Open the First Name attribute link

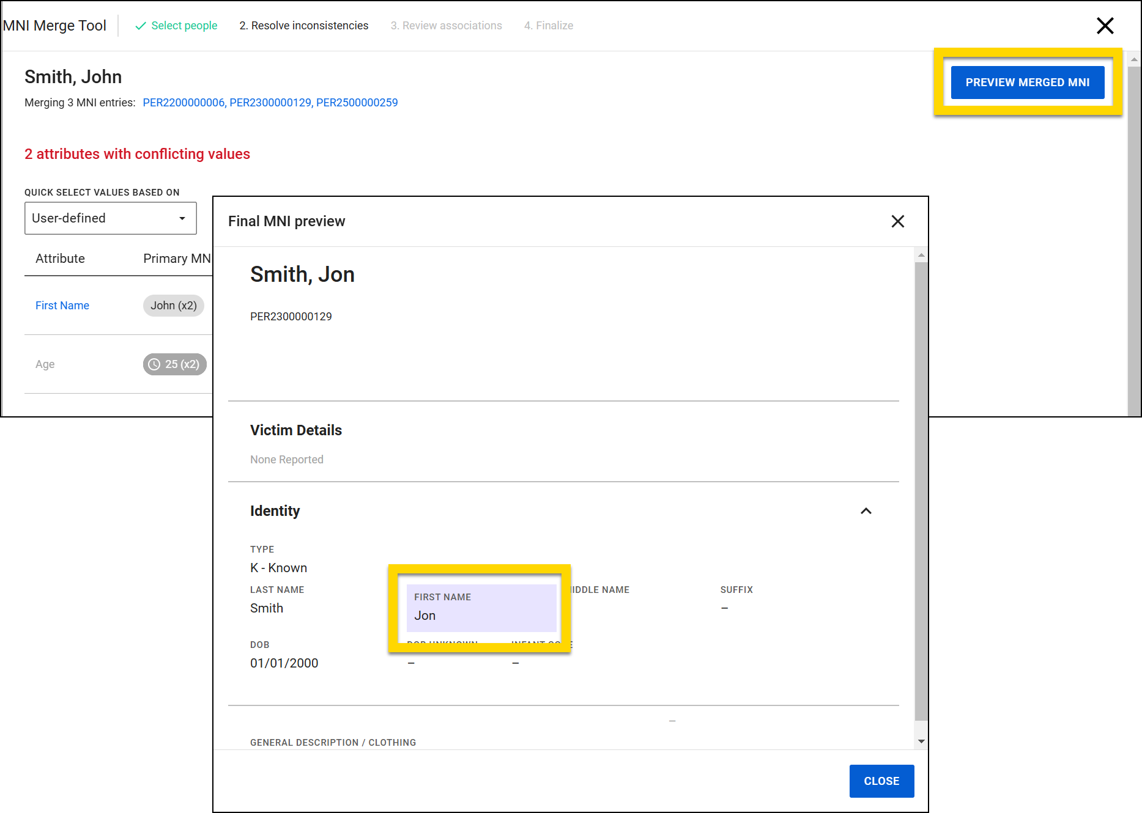coord(62,305)
